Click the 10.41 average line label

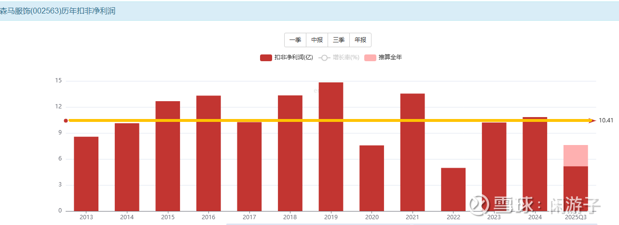click(x=606, y=120)
